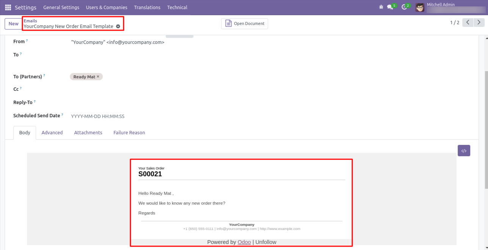This screenshot has height=250, width=488.
Task: Click help mark beside Cc label
Action: pyautogui.click(x=20, y=88)
